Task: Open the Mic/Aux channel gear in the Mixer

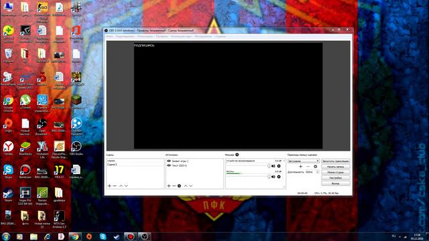Action: point(279,177)
